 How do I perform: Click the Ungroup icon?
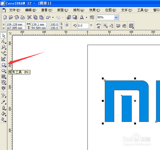[x=105, y=26]
